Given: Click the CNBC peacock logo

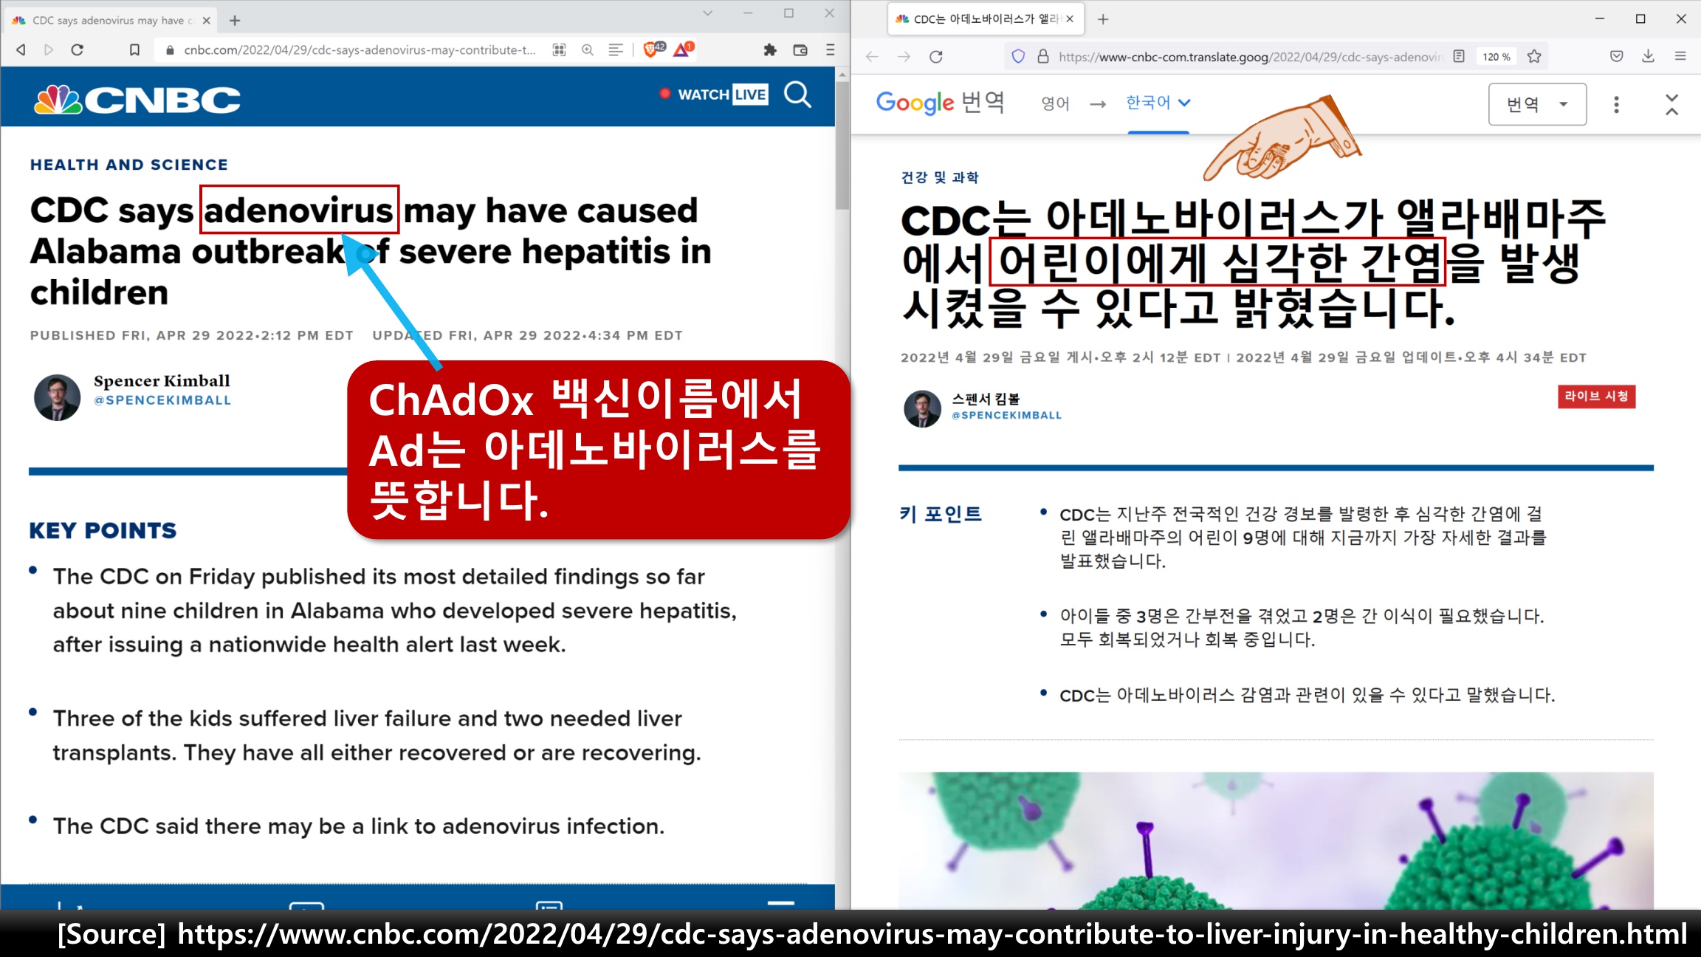Looking at the screenshot, I should tap(137, 99).
